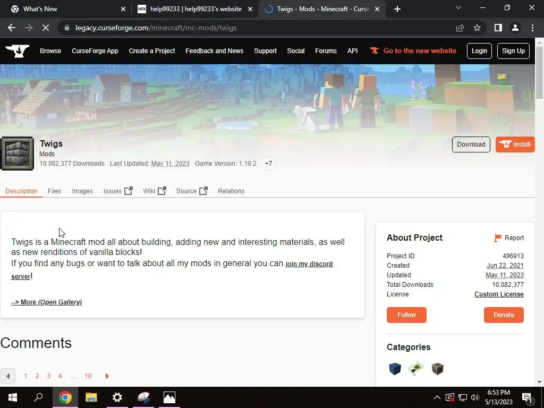Click More (Open Gallery) link

[x=47, y=302]
